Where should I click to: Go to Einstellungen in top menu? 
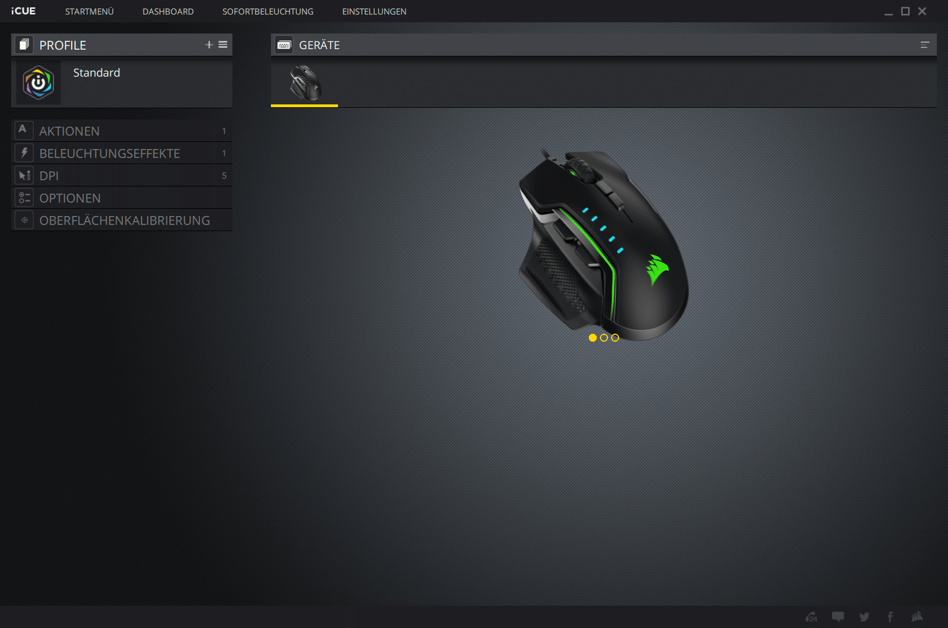pyautogui.click(x=374, y=12)
